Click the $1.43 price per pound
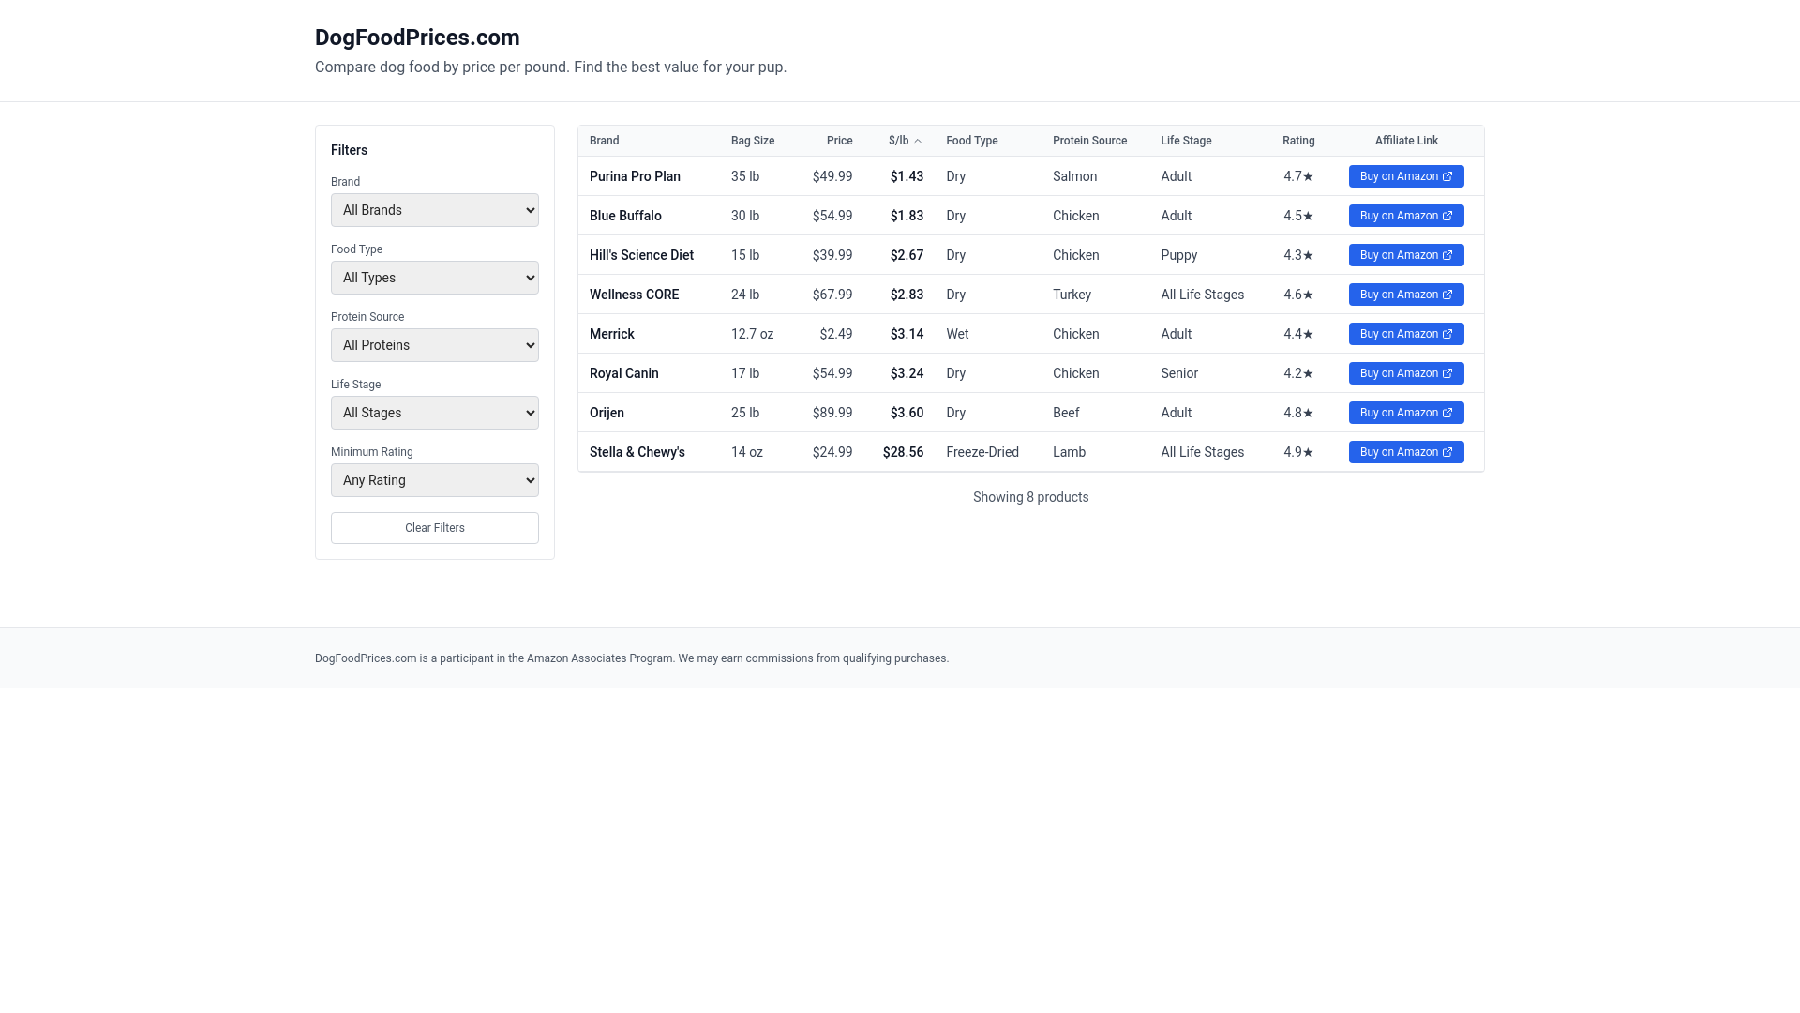The image size is (1800, 1013). click(x=907, y=176)
